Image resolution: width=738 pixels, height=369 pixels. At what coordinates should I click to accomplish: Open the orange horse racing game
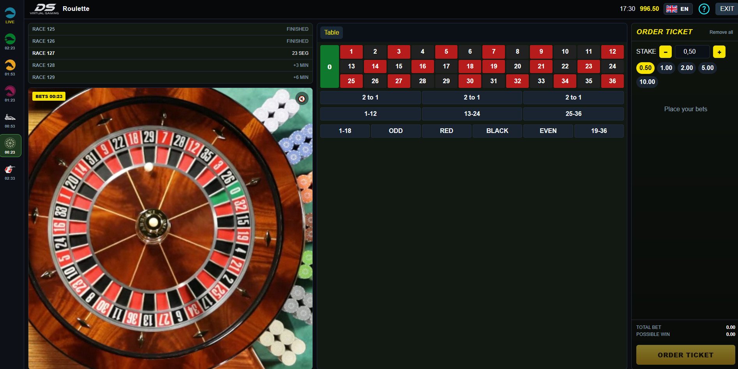(10, 68)
